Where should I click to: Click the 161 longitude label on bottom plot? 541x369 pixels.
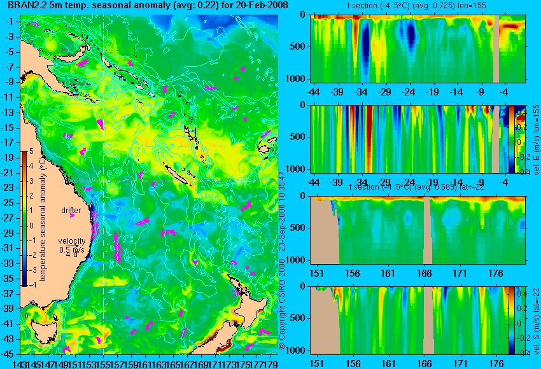[388, 363]
